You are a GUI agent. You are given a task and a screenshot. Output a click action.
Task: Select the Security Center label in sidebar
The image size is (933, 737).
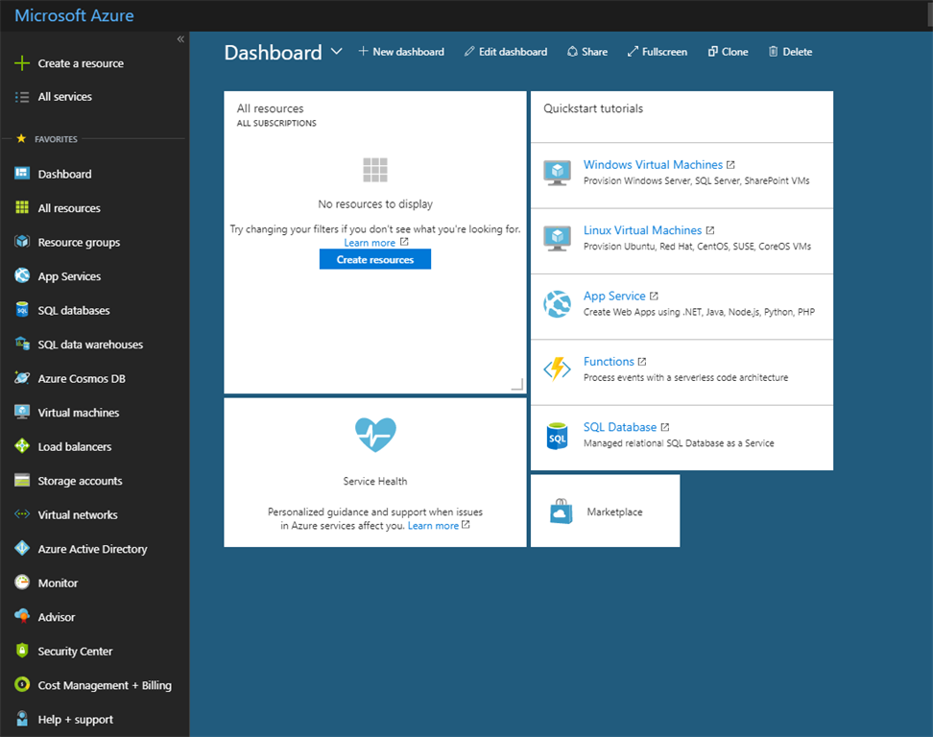tap(75, 652)
